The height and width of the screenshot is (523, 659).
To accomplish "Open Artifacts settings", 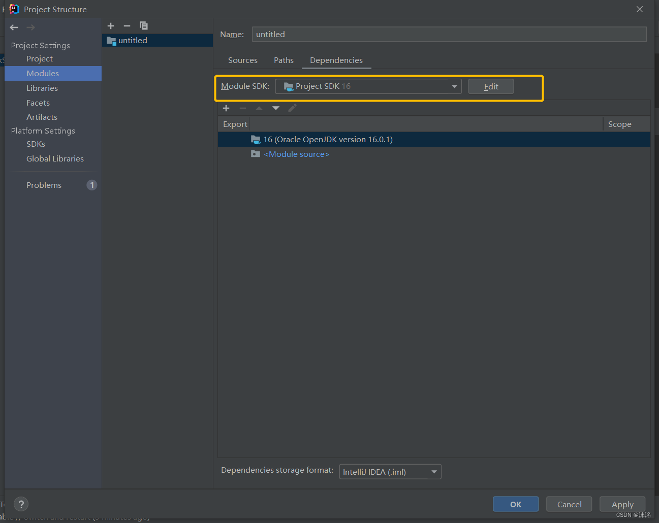I will pos(42,117).
